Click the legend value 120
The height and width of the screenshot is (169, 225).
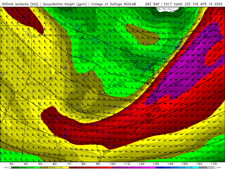[141, 164]
